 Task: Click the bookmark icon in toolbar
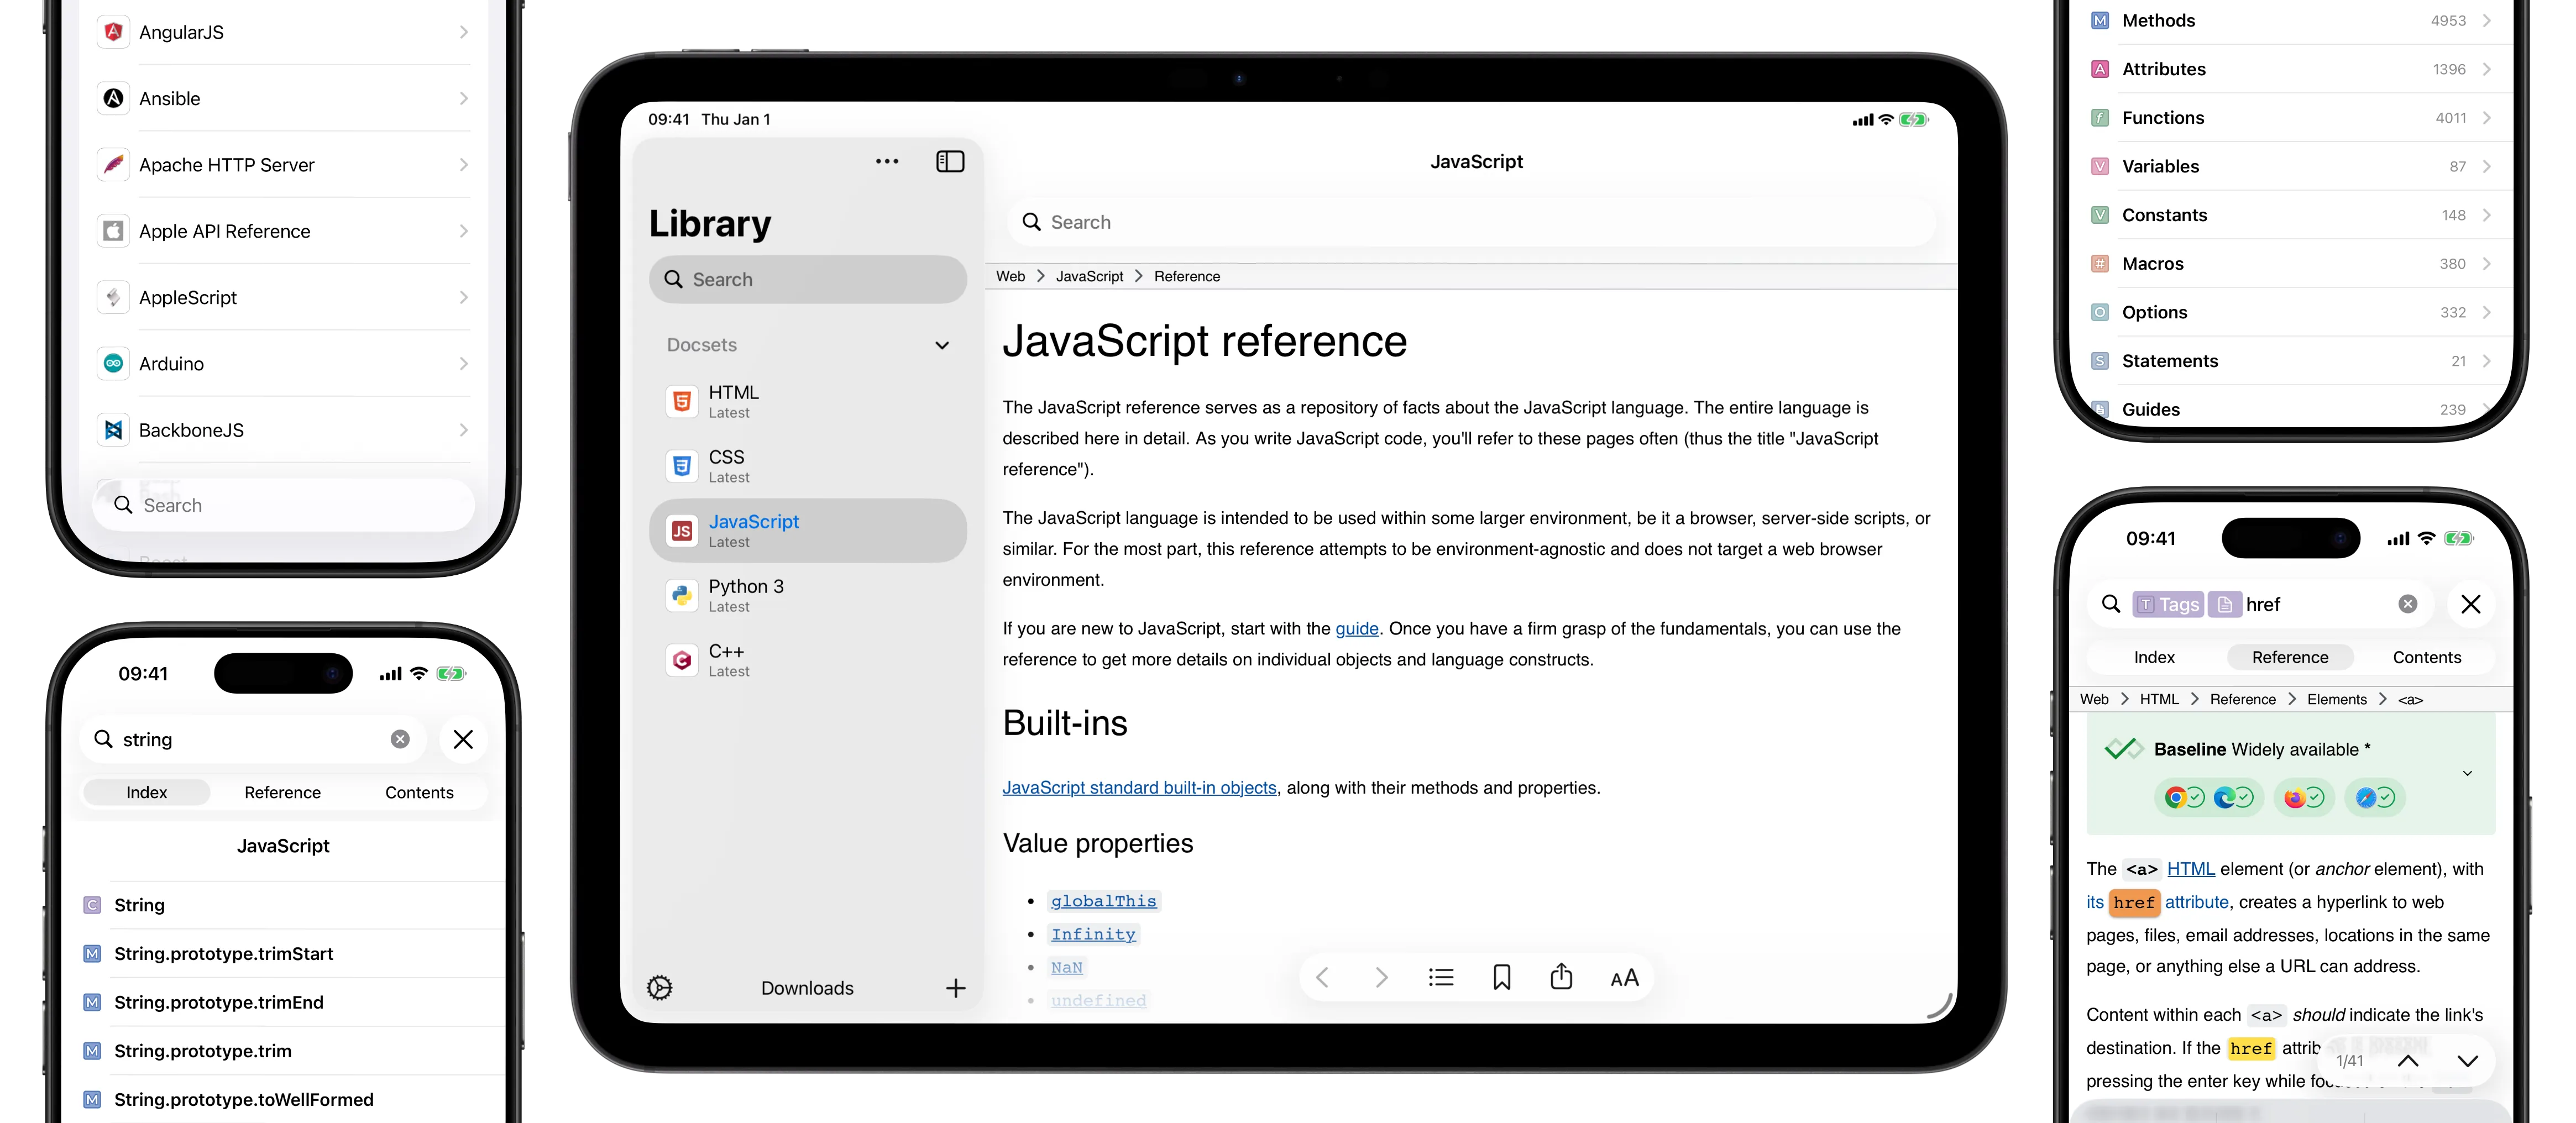pyautogui.click(x=1501, y=977)
